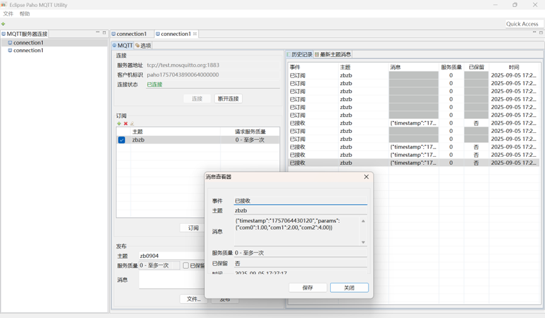Add a subscription with the green plus icon
This screenshot has height=318, width=545.
coord(119,123)
